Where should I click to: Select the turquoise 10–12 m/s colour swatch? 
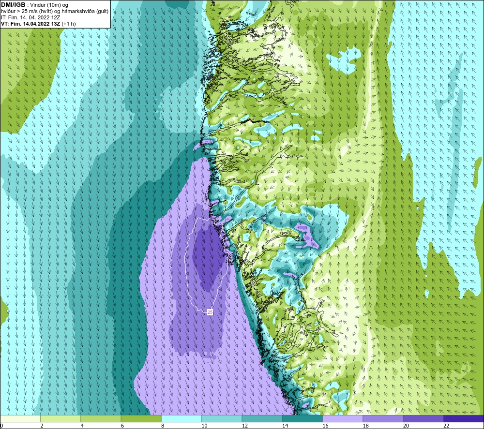[x=222, y=418]
